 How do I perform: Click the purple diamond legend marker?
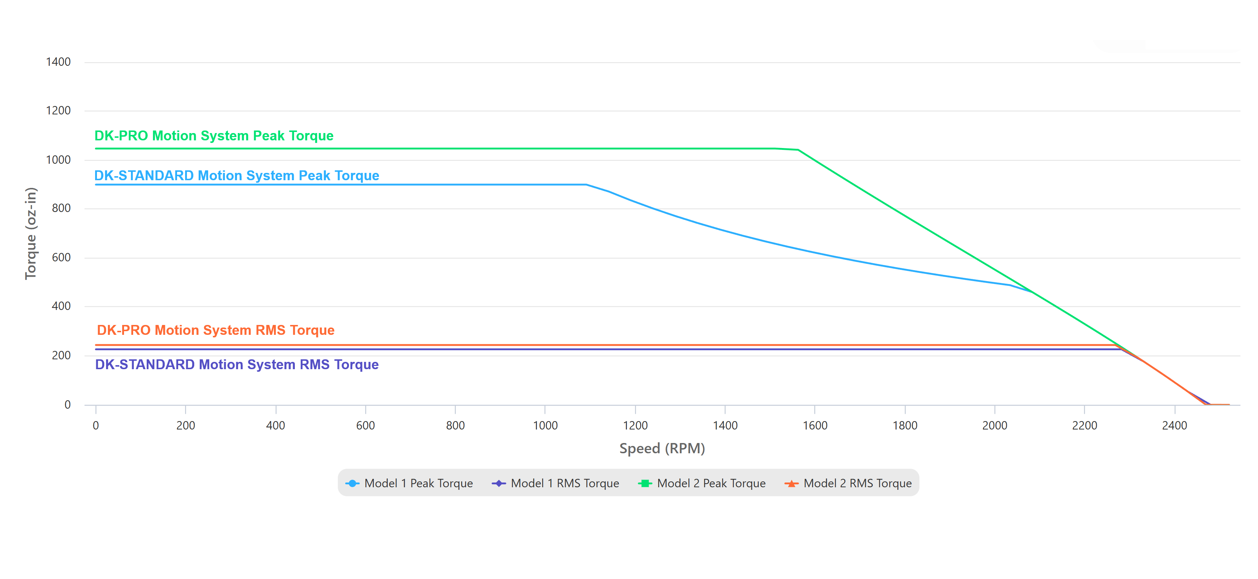tap(499, 483)
